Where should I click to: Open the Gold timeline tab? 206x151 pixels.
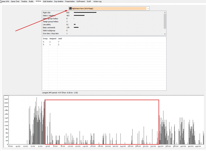tap(48, 1)
